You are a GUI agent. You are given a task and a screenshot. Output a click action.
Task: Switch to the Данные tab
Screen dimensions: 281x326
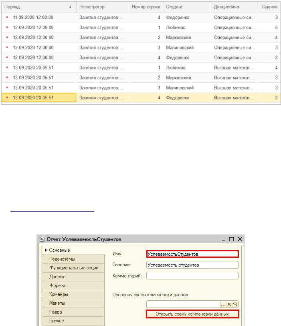click(73, 277)
